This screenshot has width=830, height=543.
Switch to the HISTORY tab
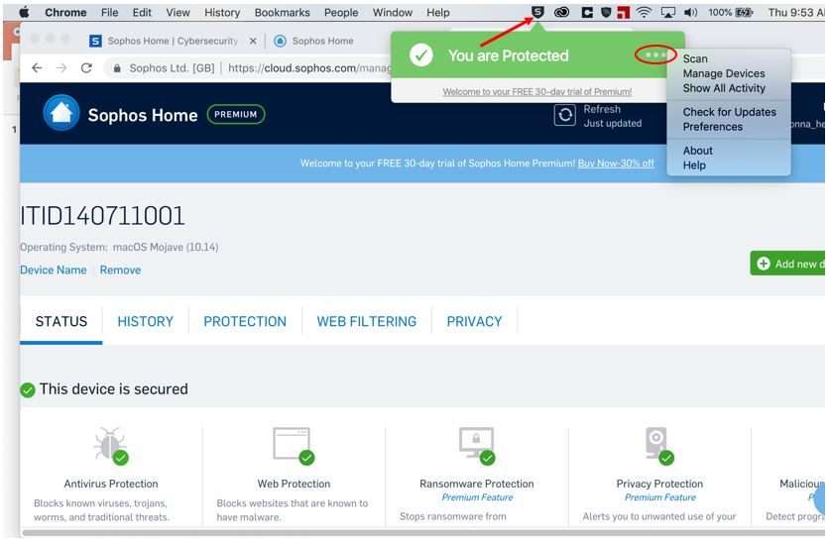coord(145,321)
